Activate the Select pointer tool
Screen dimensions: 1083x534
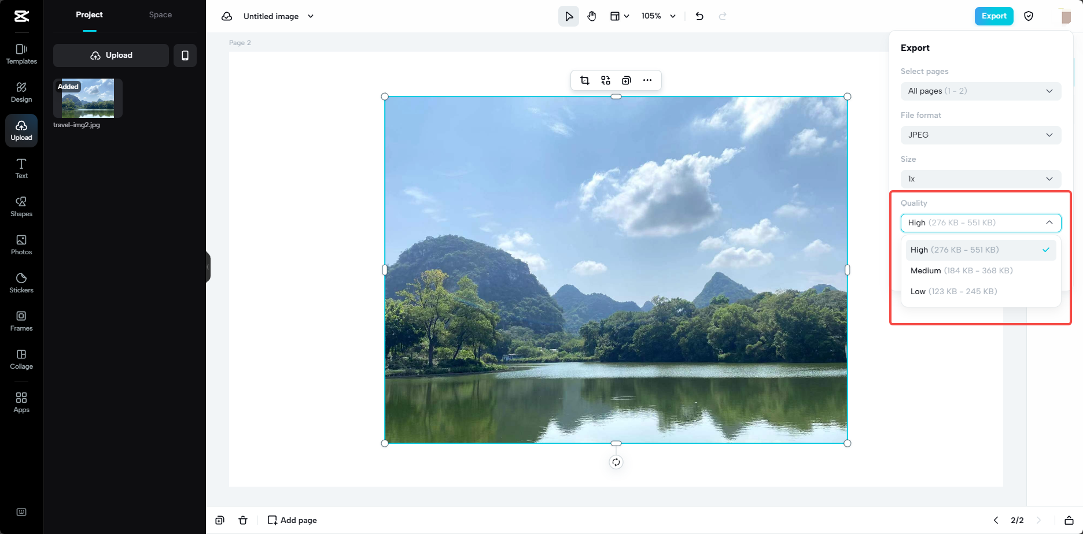(569, 16)
